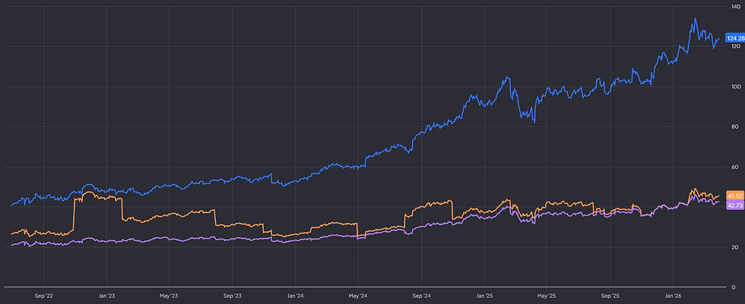Image resolution: width=745 pixels, height=304 pixels.
Task: Click the blue 124.28 price label
Action: [x=735, y=38]
